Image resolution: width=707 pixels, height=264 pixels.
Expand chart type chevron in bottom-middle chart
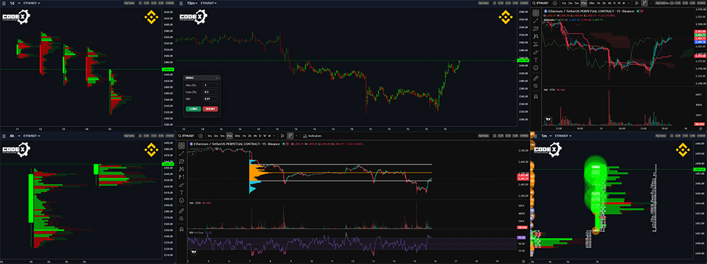coord(297,136)
